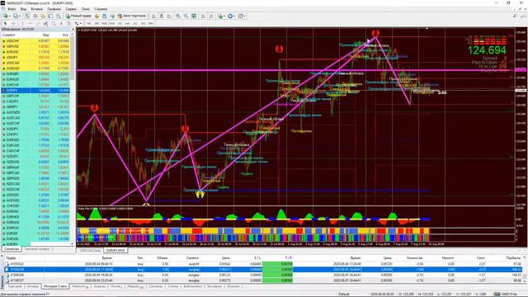Toggle chart shift icon
The height and width of the screenshot is (297, 528).
point(211,16)
